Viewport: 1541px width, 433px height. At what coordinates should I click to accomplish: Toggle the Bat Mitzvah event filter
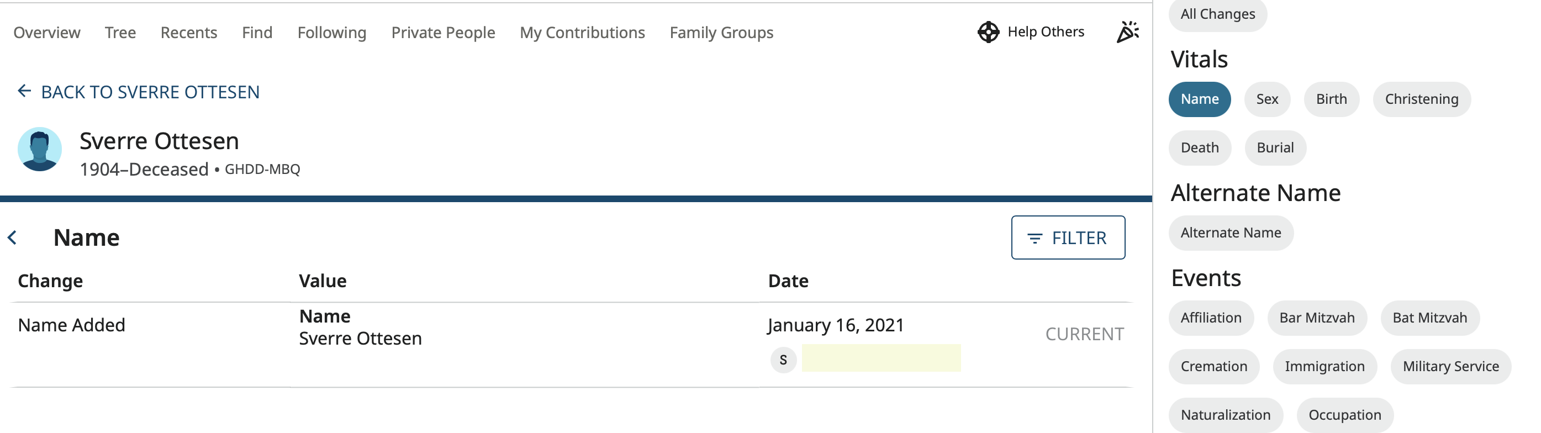coord(1431,318)
